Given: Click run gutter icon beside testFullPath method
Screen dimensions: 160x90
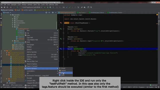Looking at the screenshot, I should pyautogui.click(x=61, y=49).
